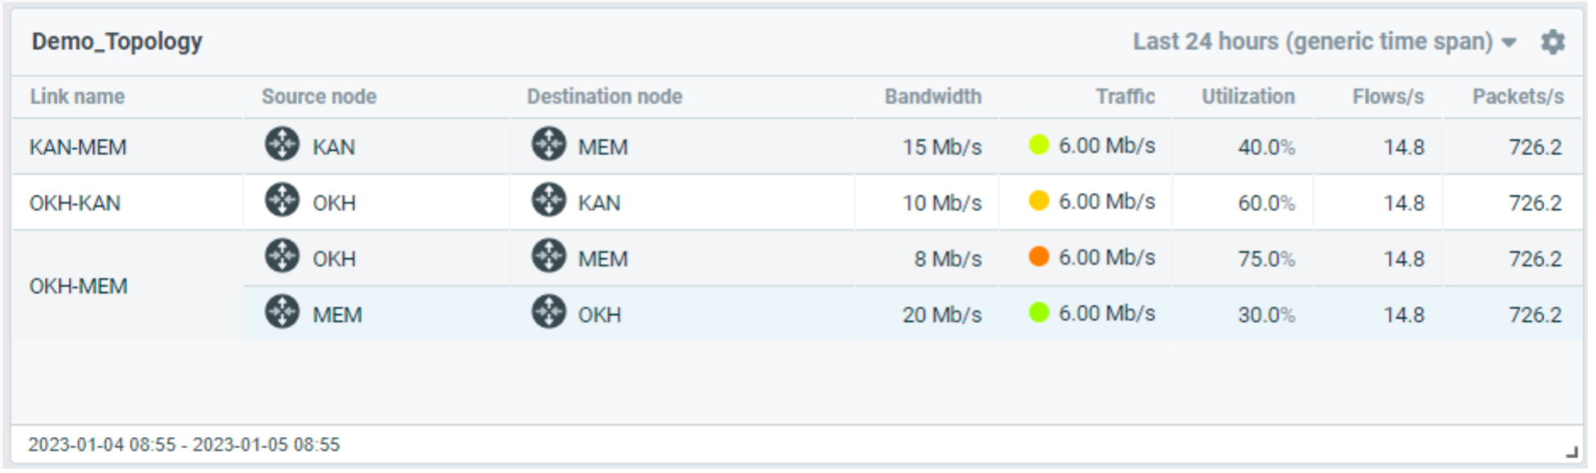Grab the widget resize handle corner

(1571, 451)
